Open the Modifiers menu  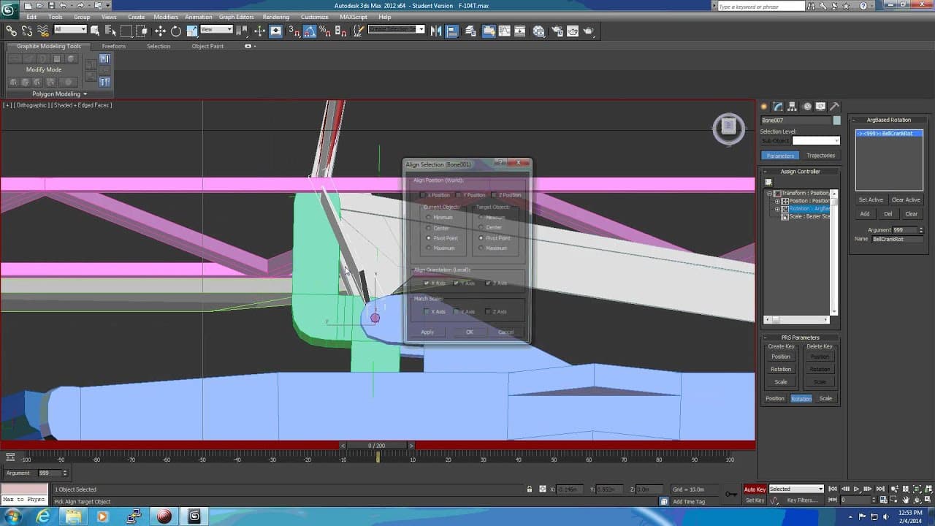[x=166, y=17]
